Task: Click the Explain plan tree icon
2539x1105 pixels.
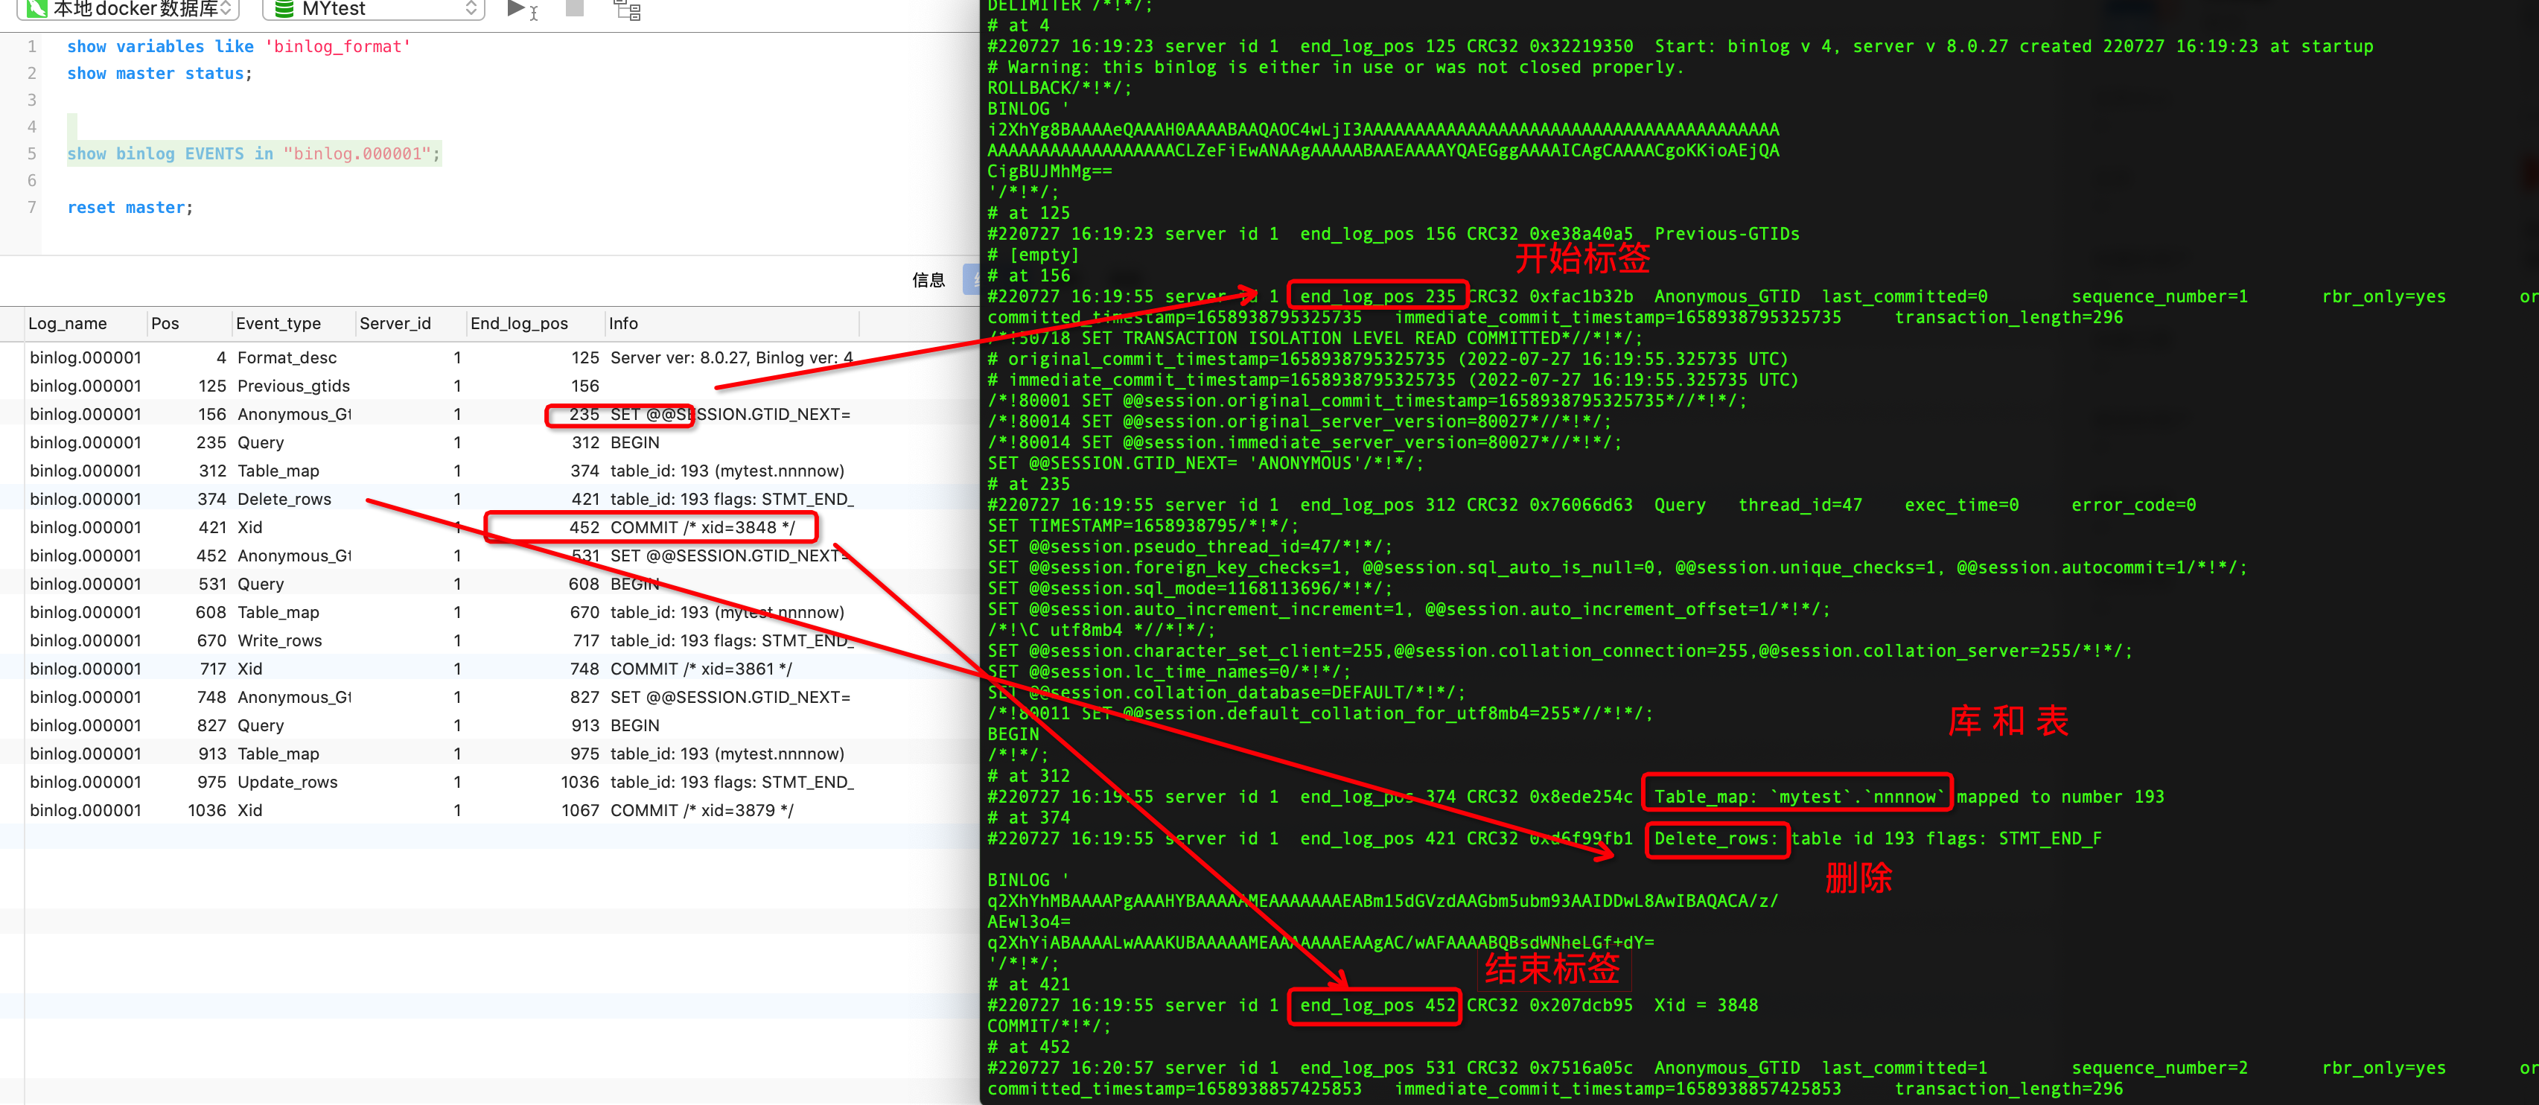Action: pos(627,10)
